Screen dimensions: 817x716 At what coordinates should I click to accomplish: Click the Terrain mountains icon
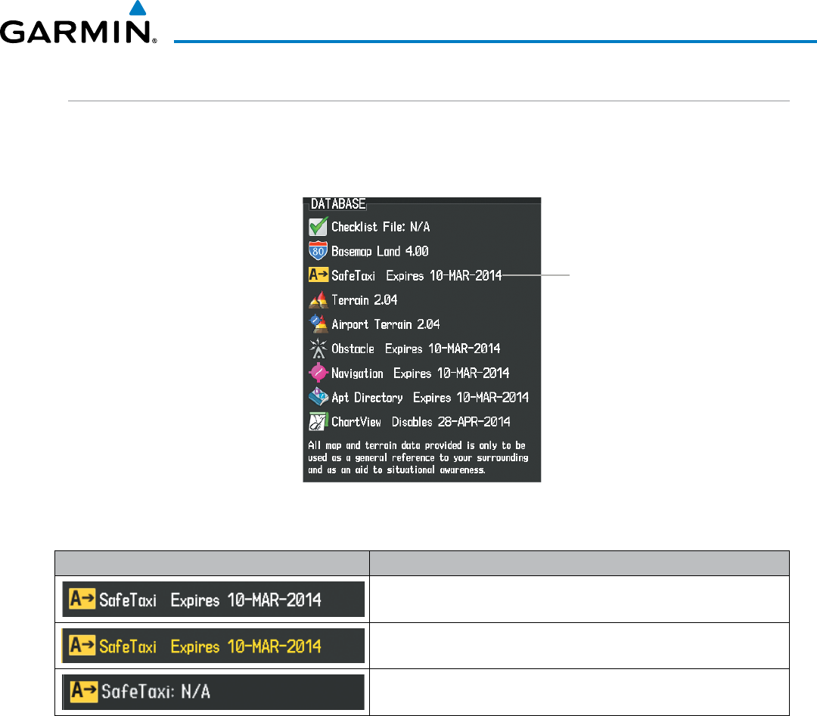click(x=318, y=300)
